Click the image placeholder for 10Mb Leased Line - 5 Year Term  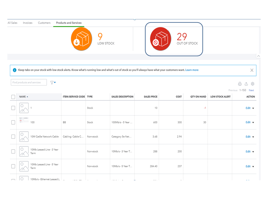[x=24, y=166]
